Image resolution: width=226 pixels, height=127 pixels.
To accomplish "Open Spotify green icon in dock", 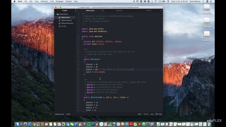I will [89, 124].
